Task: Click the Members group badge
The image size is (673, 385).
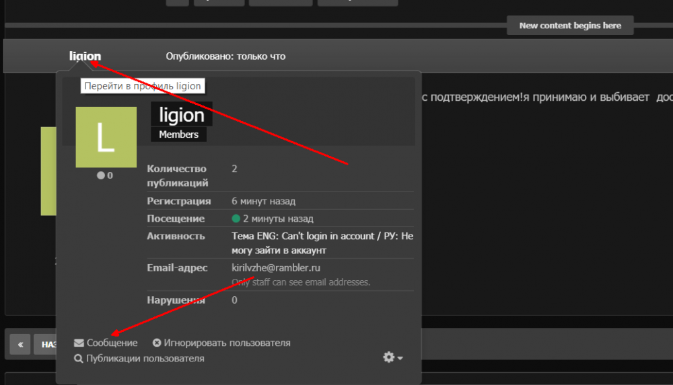Action: (178, 134)
